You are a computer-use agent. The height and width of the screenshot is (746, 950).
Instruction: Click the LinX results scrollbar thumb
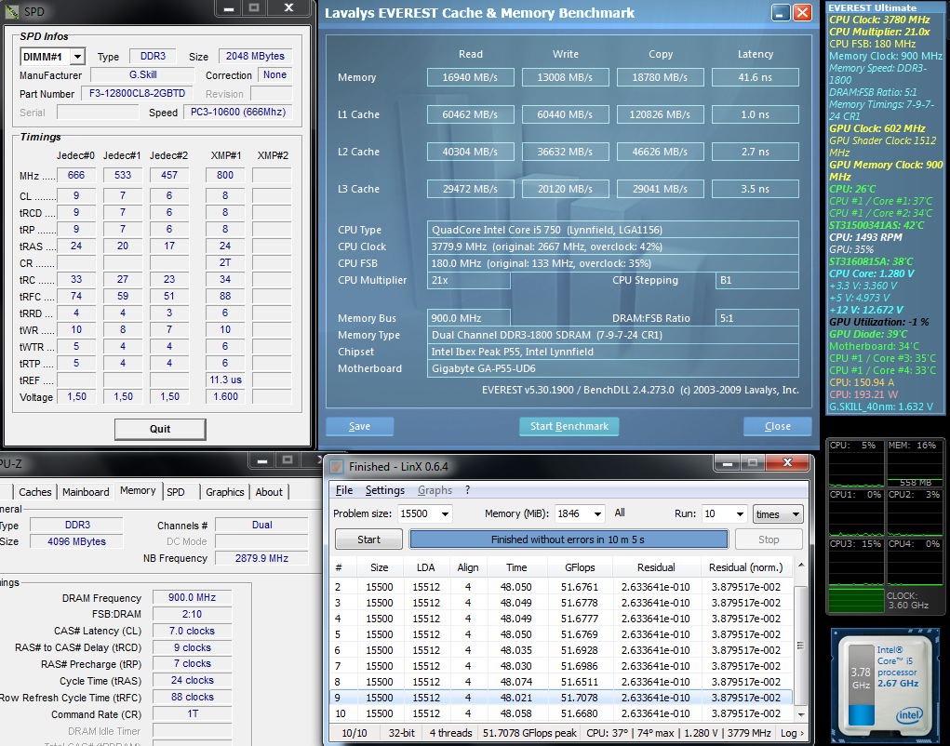[800, 646]
